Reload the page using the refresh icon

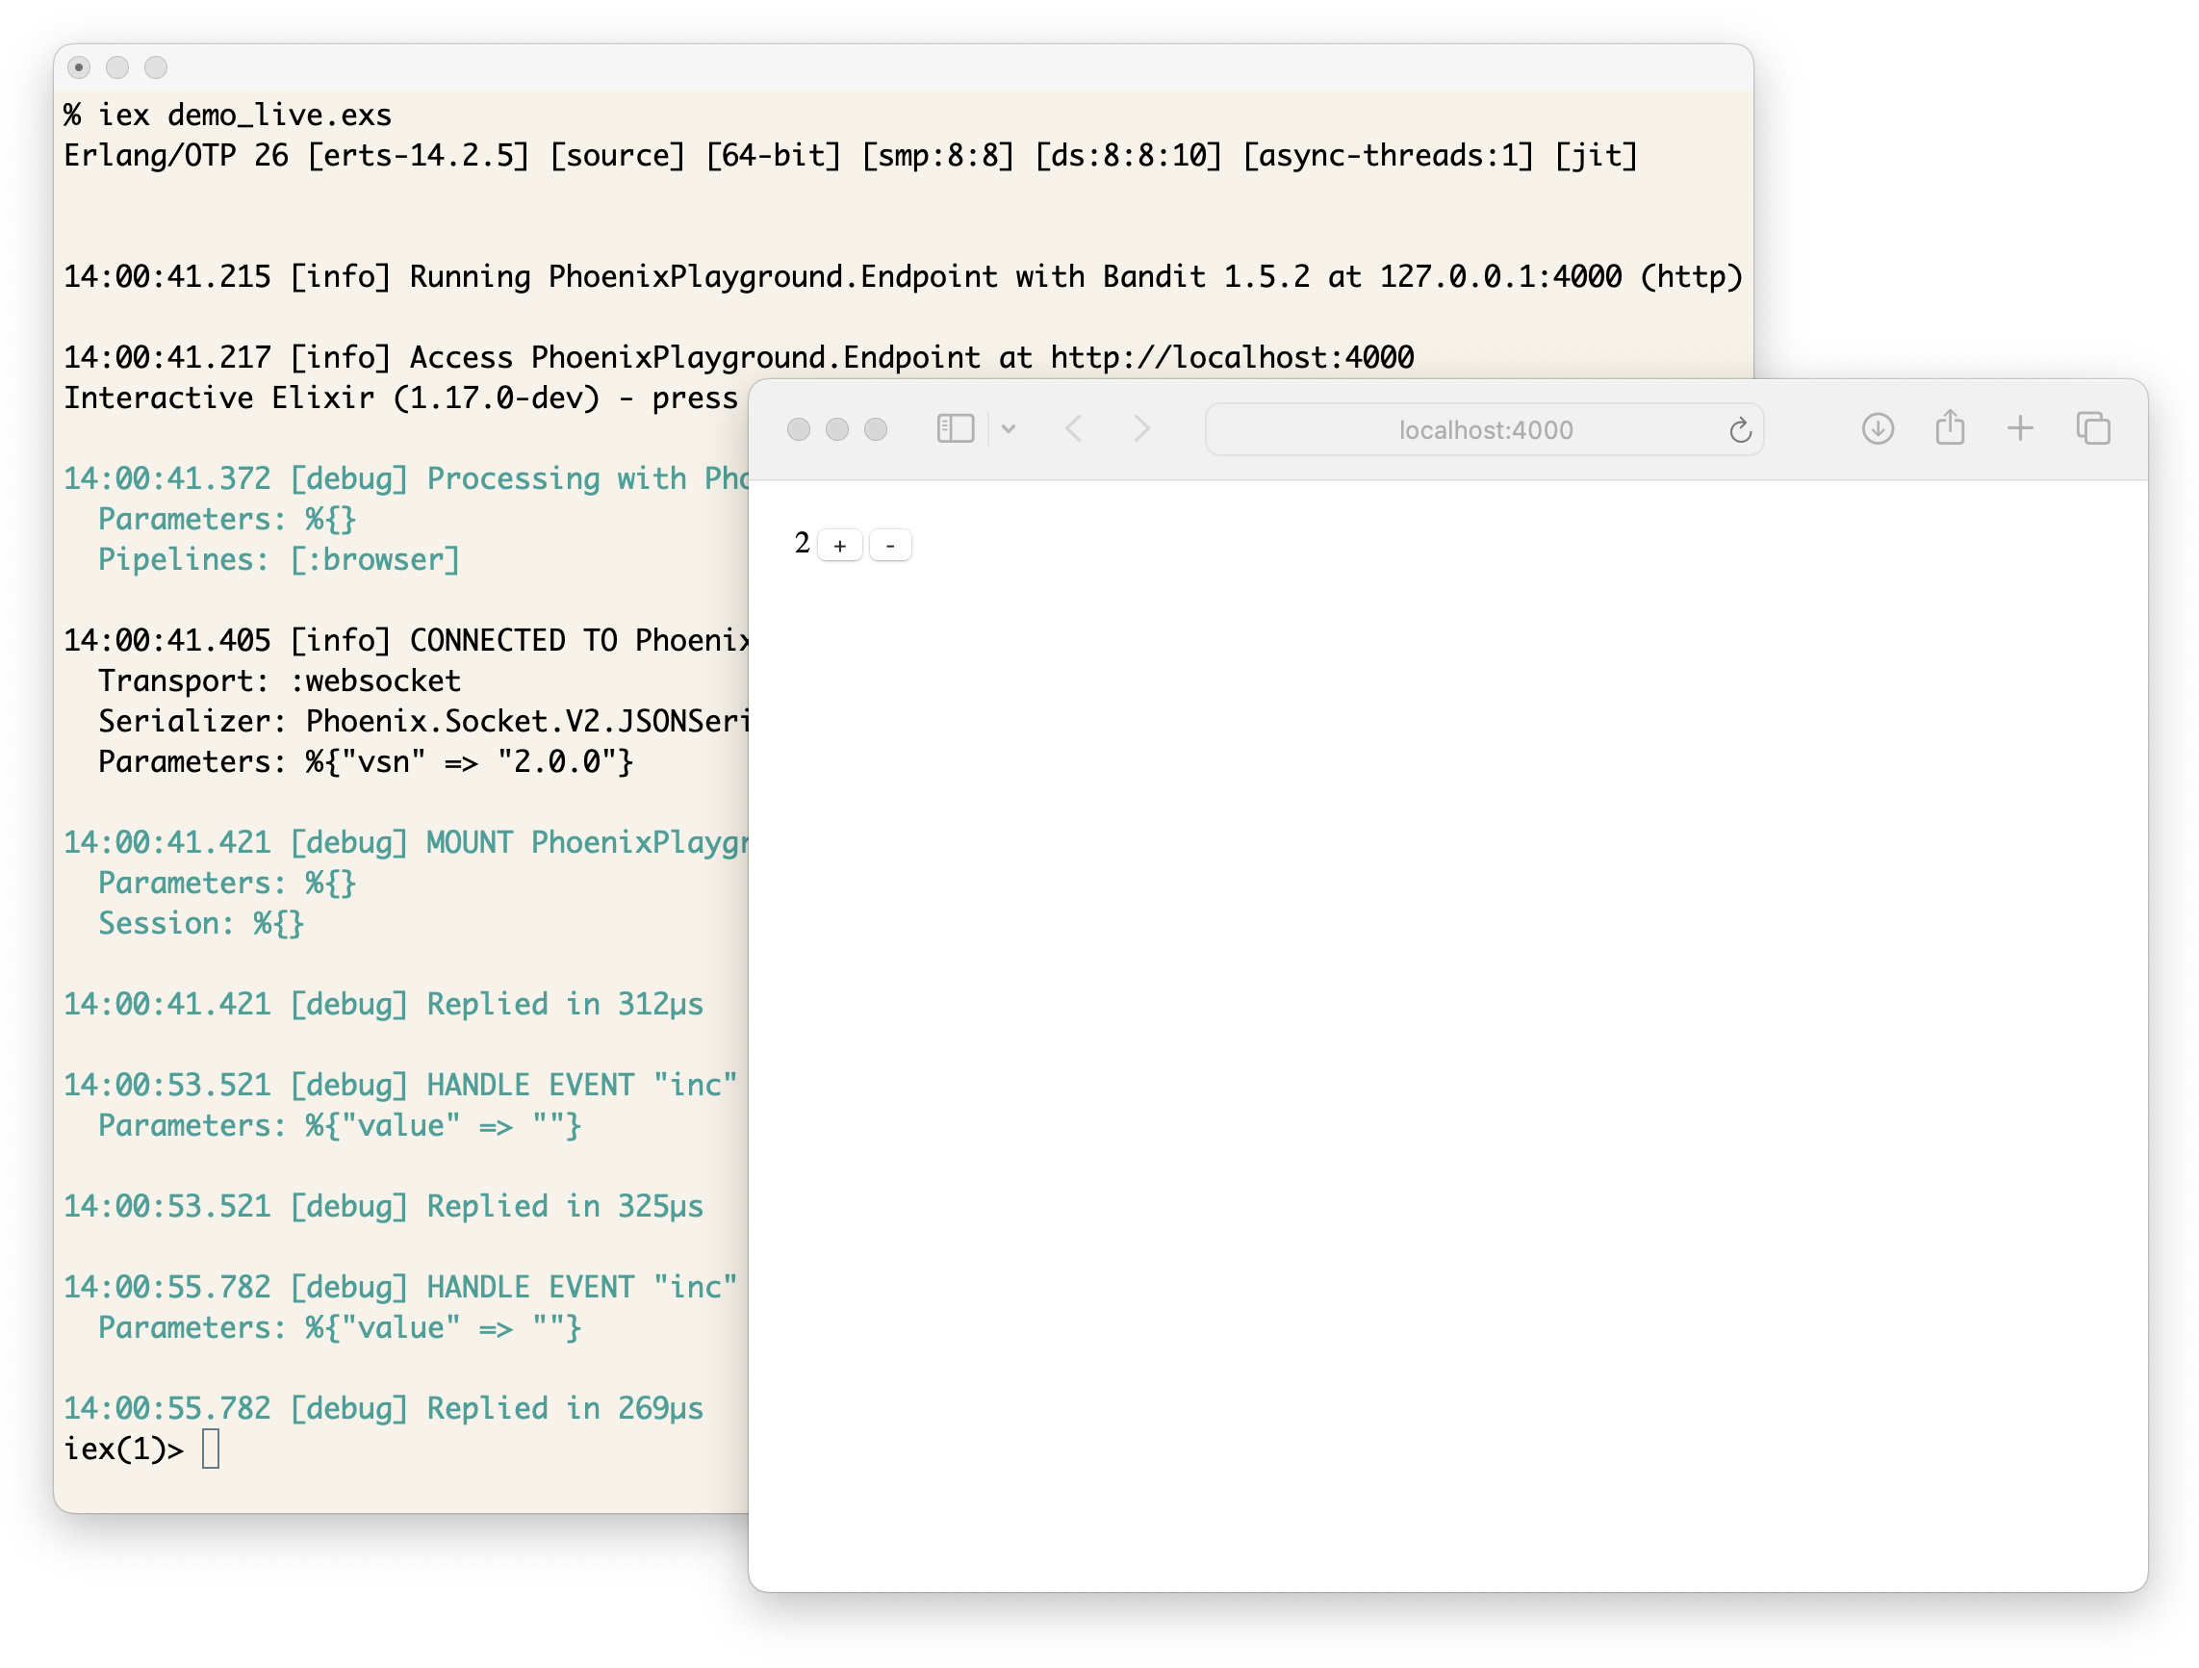click(1740, 430)
